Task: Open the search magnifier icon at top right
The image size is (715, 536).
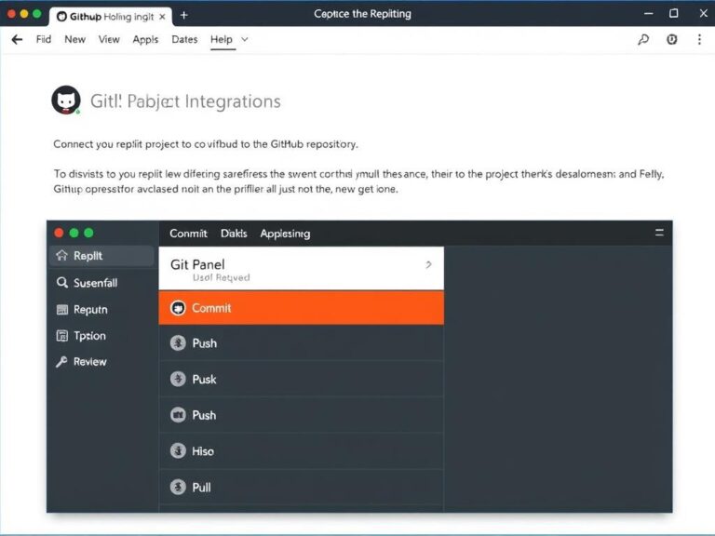Action: (642, 40)
